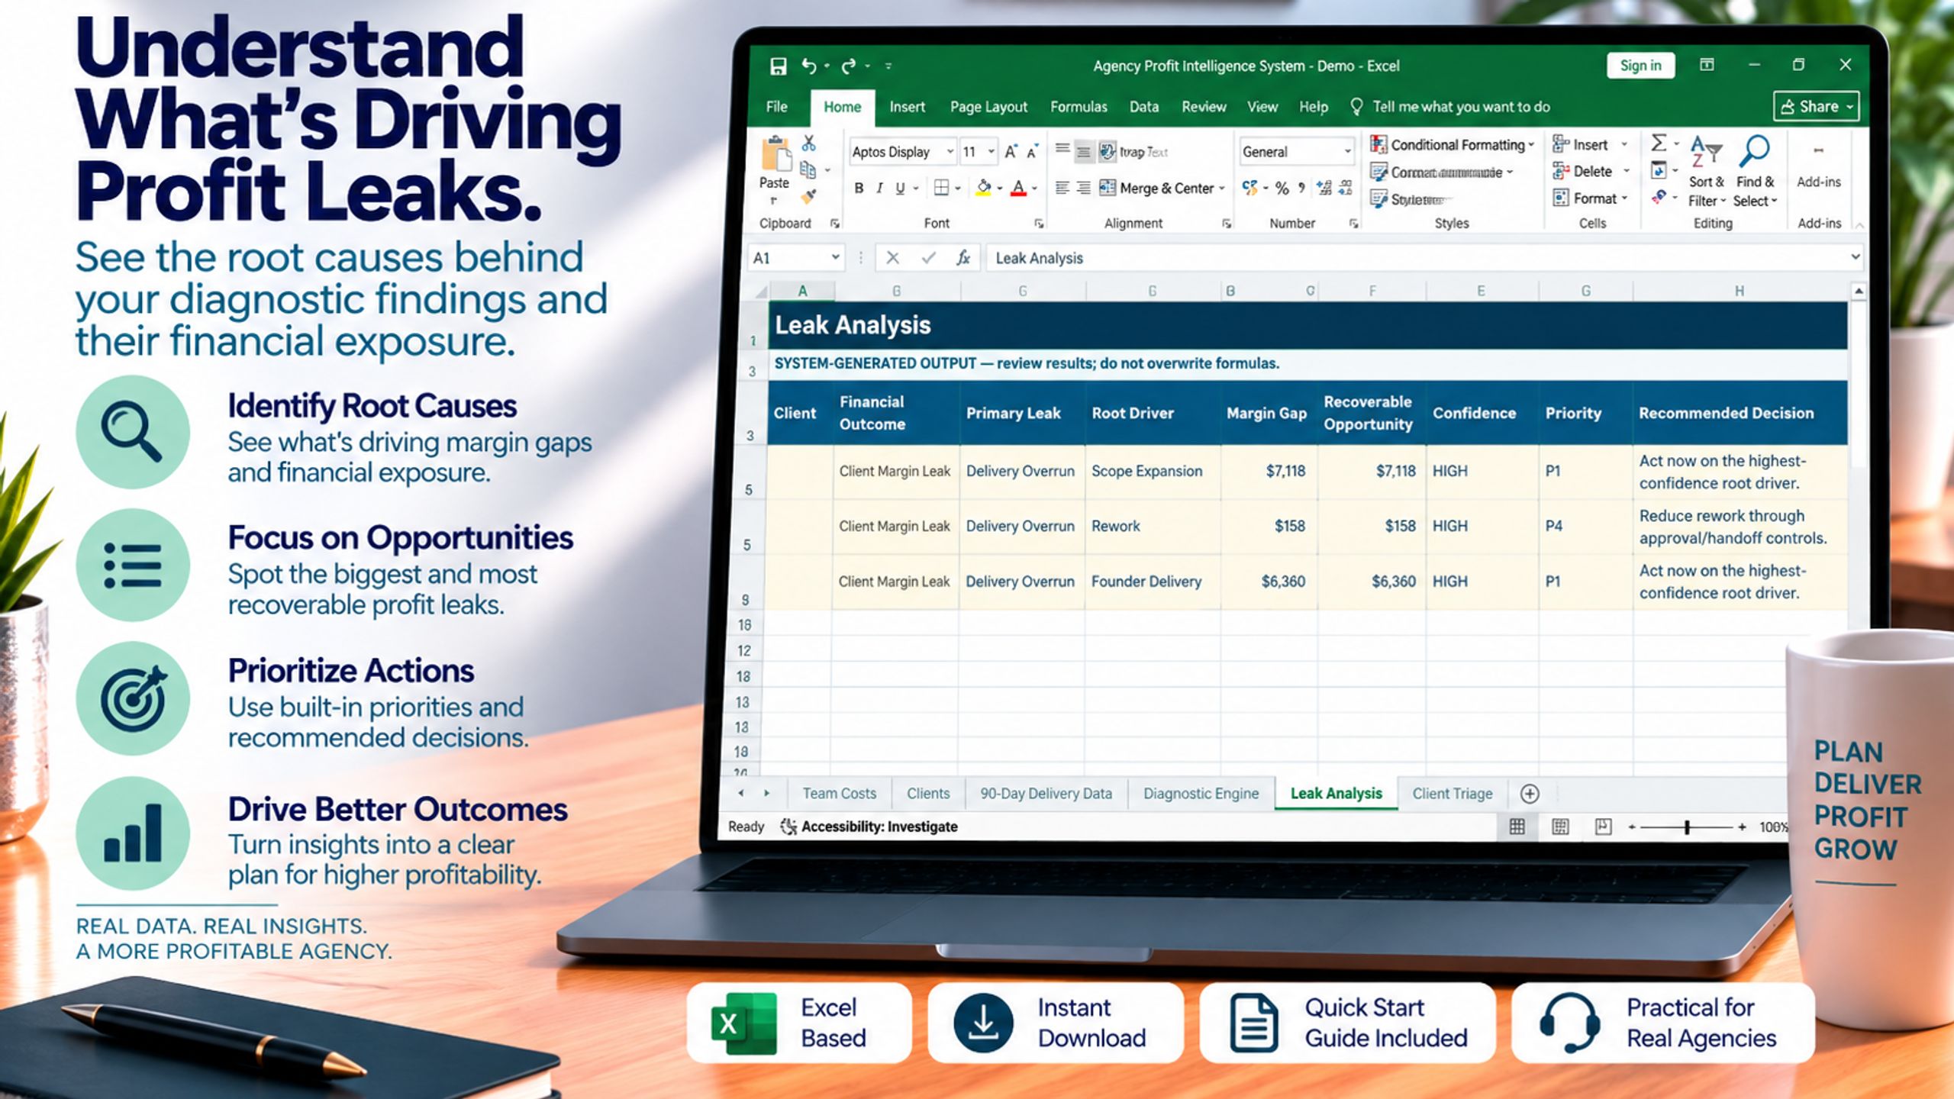1954x1099 pixels.
Task: Click the formula bar showing Leak Analysis
Action: pyautogui.click(x=1424, y=258)
